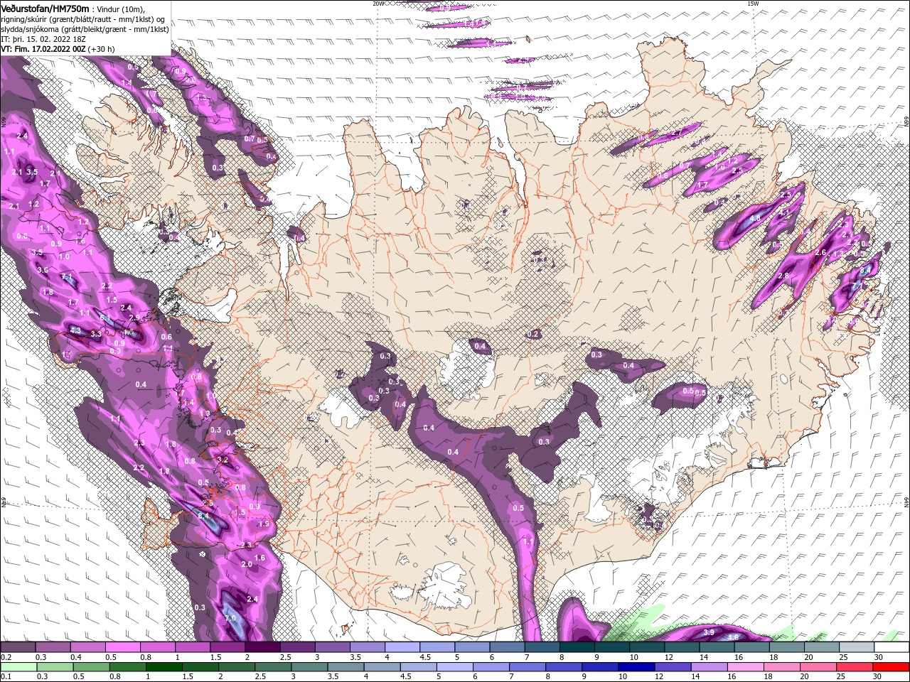Click the 'Vindur (10m)' label
Screen dimensions: 910x682
click(x=121, y=9)
